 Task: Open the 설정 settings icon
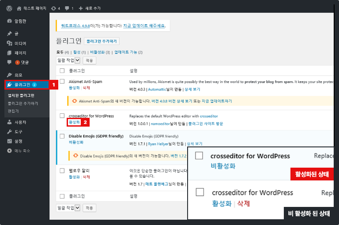click(x=9, y=141)
